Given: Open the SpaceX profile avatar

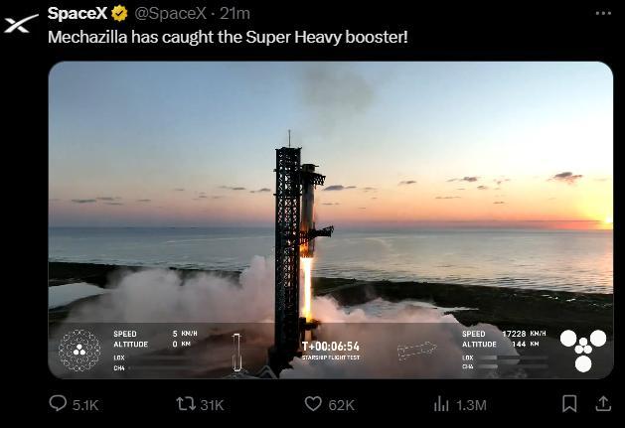Looking at the screenshot, I should 21,23.
